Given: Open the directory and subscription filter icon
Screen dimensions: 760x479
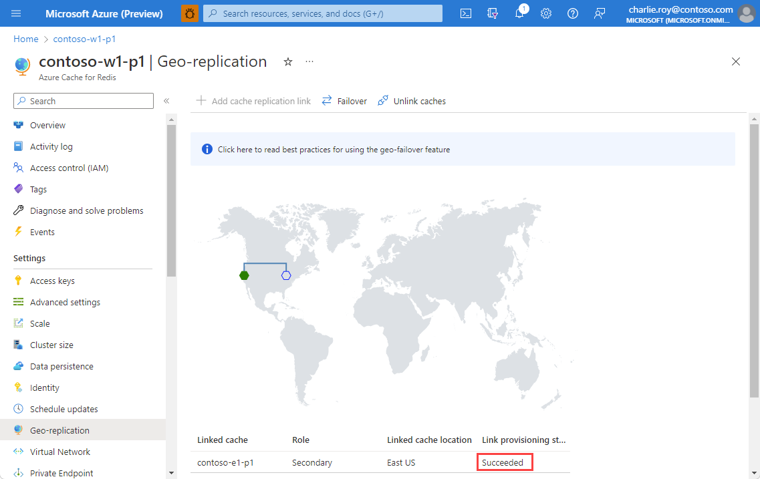Looking at the screenshot, I should (x=493, y=13).
